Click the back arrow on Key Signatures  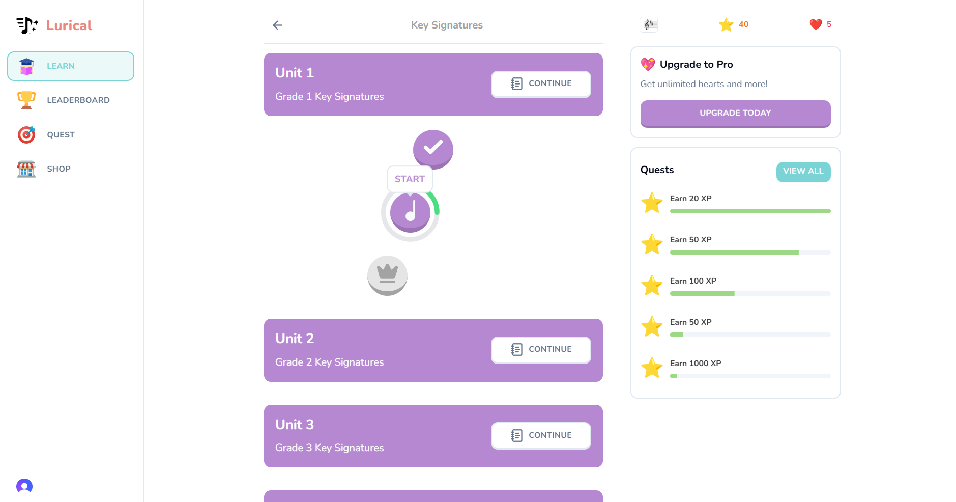tap(277, 24)
